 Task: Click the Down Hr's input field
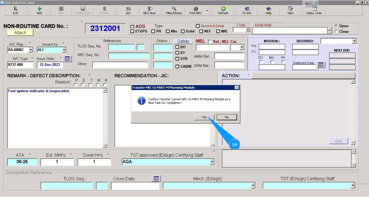[x=94, y=162]
